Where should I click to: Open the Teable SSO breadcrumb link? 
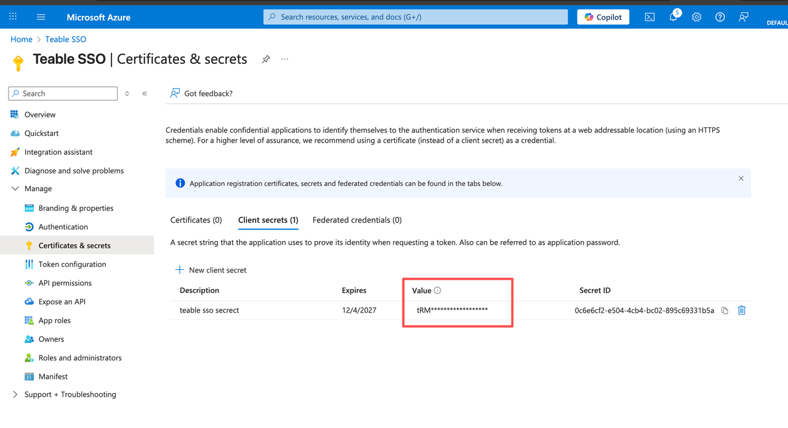pos(66,39)
